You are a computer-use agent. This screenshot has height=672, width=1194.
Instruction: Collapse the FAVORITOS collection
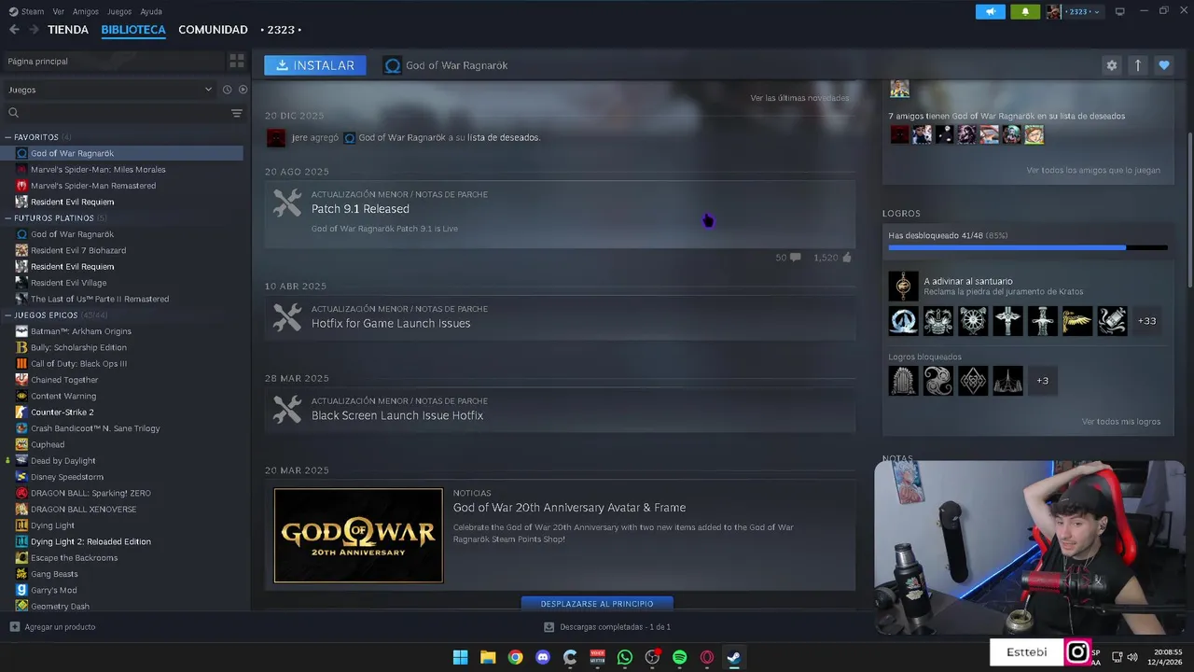[x=36, y=137]
